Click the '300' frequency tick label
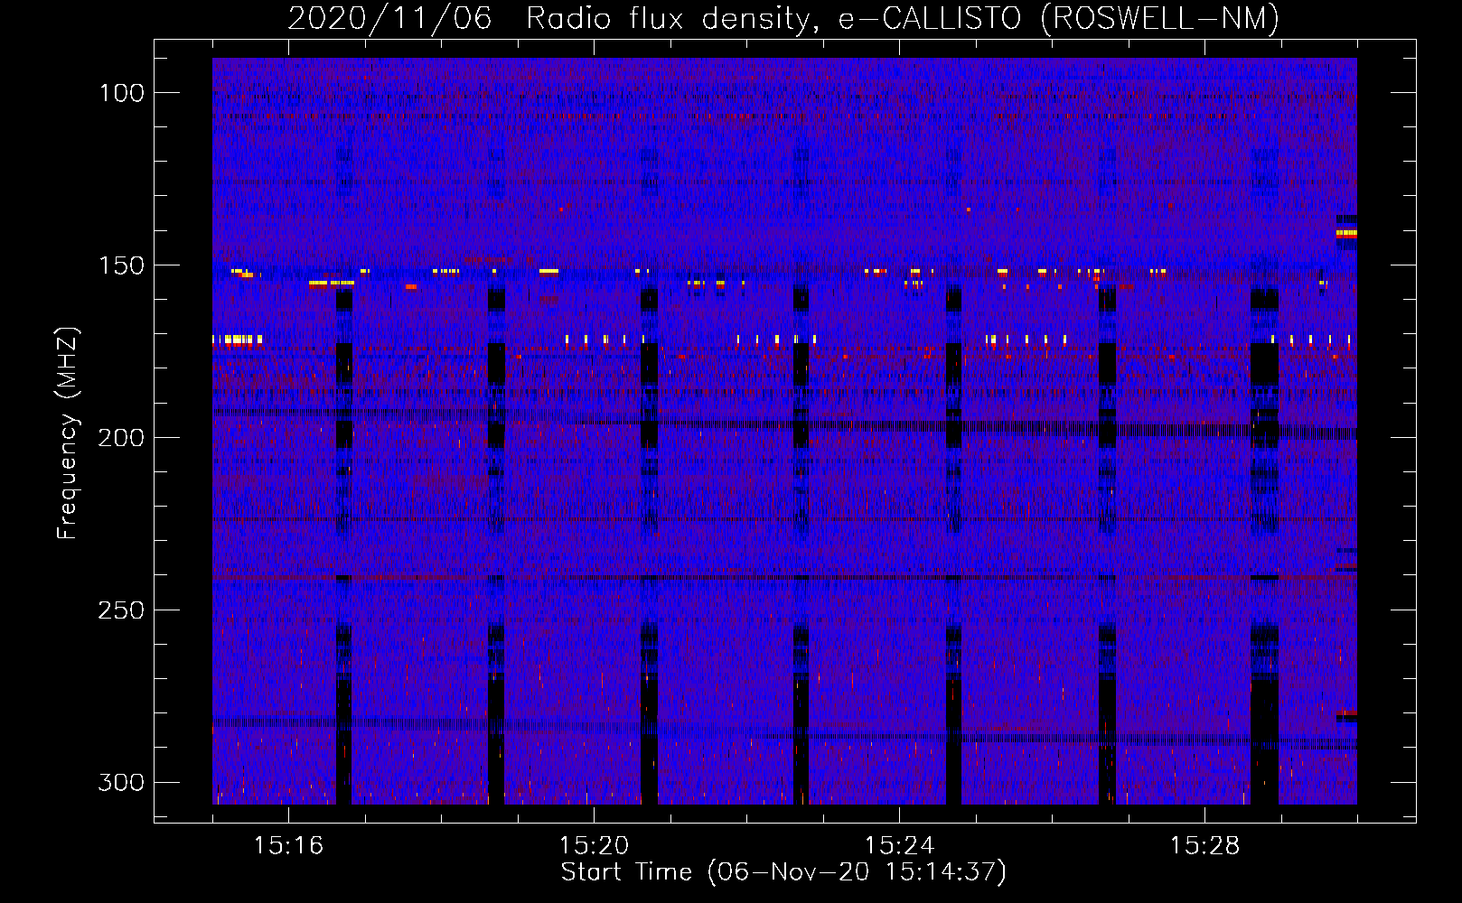Image resolution: width=1462 pixels, height=903 pixels. (121, 782)
